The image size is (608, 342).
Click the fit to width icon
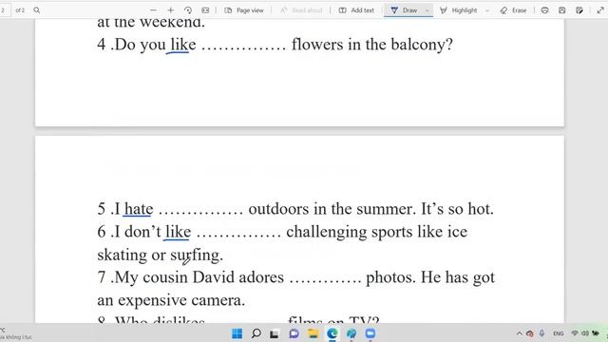click(x=205, y=10)
